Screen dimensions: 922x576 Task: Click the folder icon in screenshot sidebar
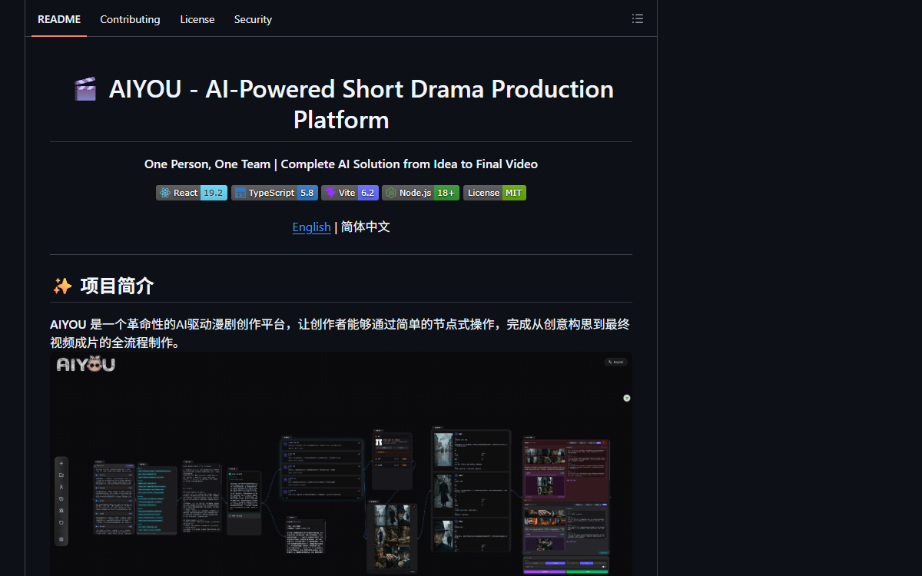pos(61,475)
